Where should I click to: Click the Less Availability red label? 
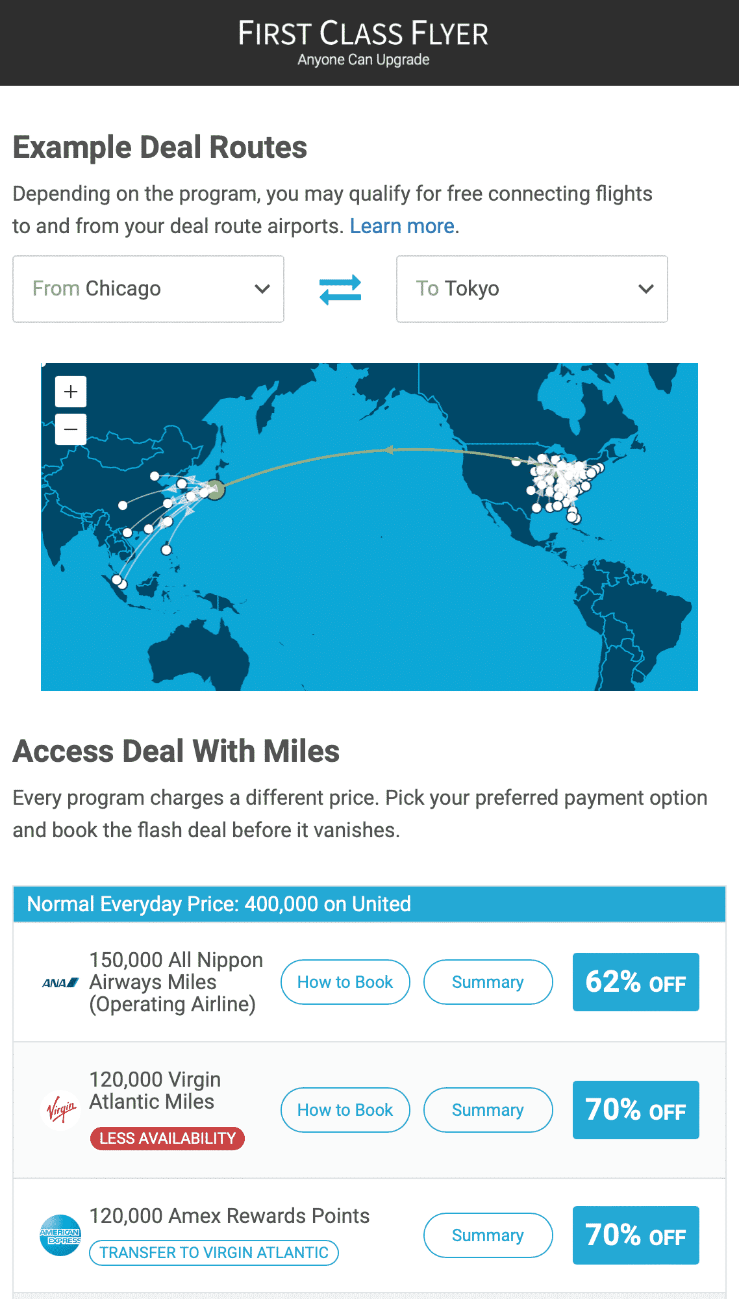(x=168, y=1139)
